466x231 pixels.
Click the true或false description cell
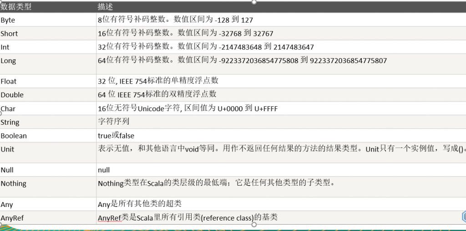(x=281, y=136)
